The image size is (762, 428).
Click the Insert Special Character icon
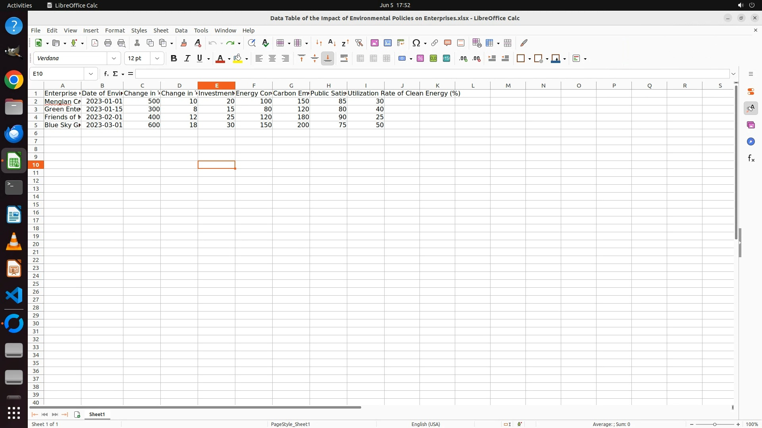tap(416, 43)
